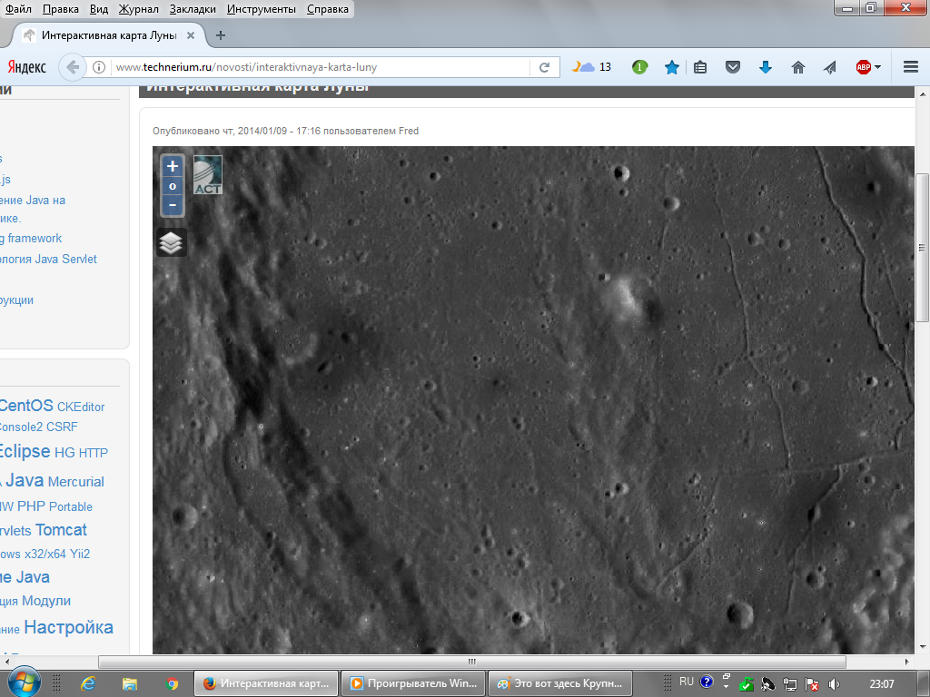
Task: Open the downloads arrow
Action: point(766,67)
